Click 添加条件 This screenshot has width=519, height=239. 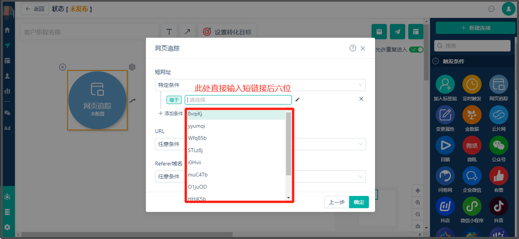(171, 113)
